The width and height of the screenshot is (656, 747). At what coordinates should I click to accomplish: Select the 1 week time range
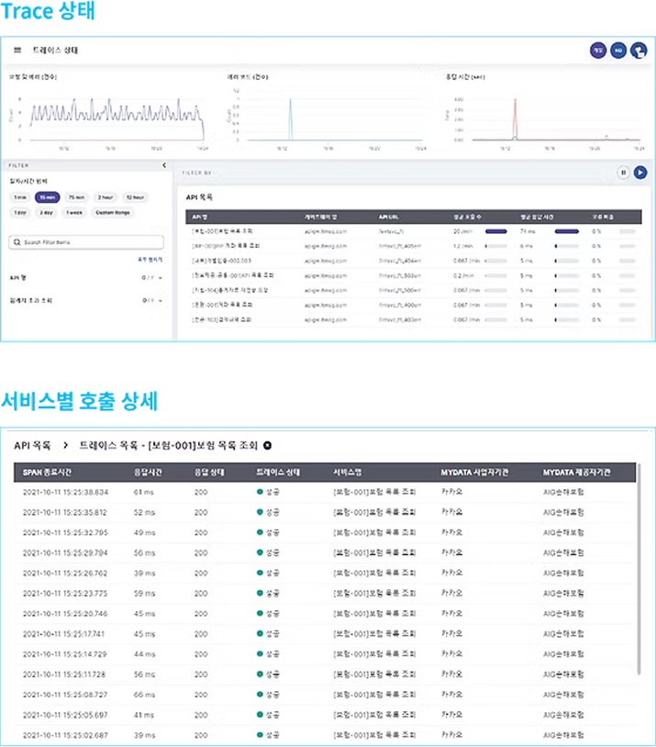coord(74,213)
